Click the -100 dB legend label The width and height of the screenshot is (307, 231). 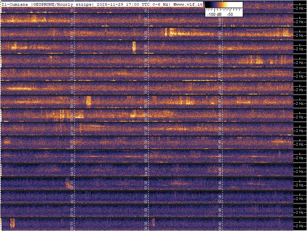click(214, 14)
